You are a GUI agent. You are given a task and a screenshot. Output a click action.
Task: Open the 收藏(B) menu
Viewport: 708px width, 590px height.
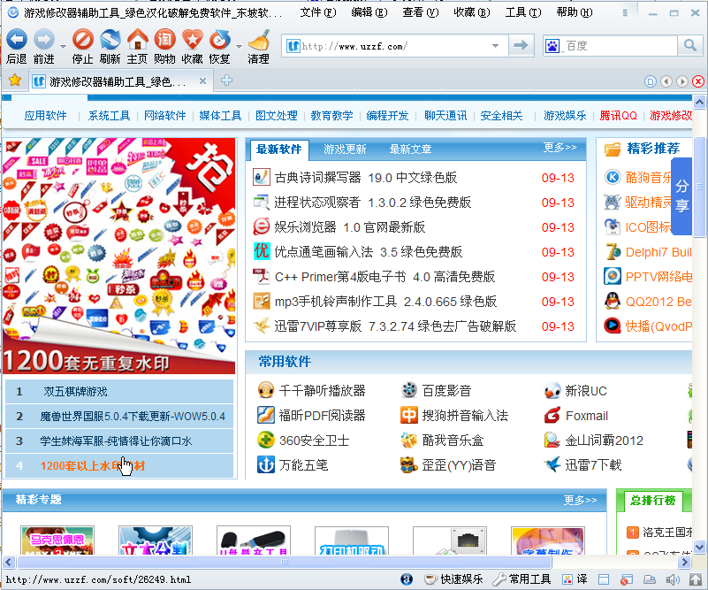(472, 12)
